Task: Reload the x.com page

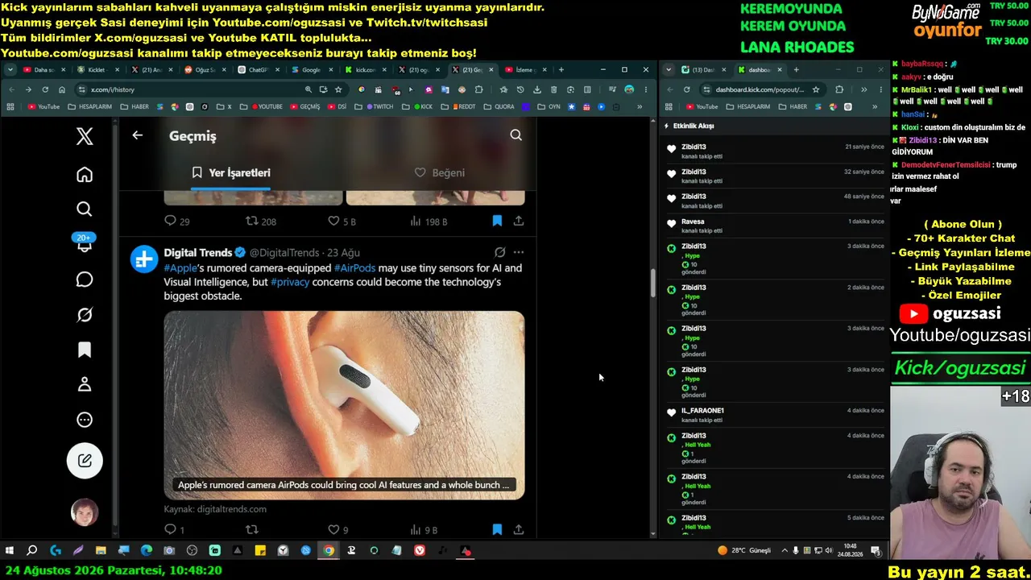Action: click(45, 89)
